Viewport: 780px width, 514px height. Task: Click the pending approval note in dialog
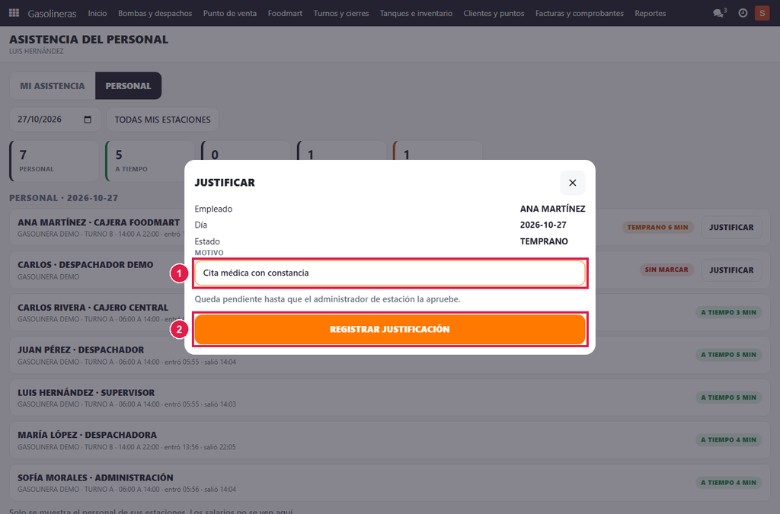328,299
